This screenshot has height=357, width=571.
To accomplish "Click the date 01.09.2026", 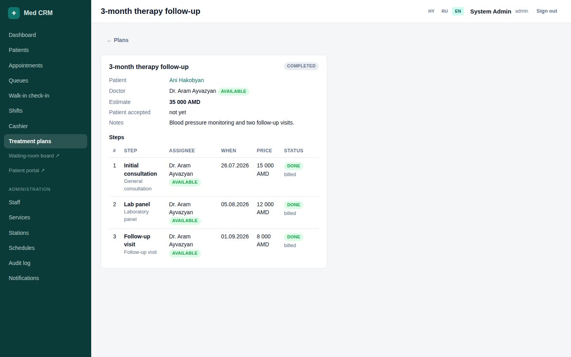I will (235, 236).
